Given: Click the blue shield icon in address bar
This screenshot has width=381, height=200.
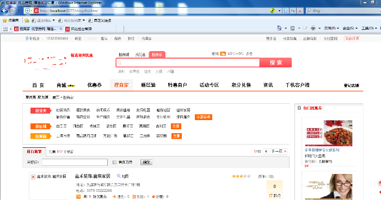Looking at the screenshot, I should click(x=27, y=11).
